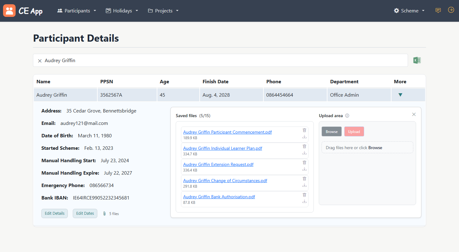Screen dimensions: 459x252
Task: Download the Change of Circumstances PDF
Action: [x=304, y=185]
